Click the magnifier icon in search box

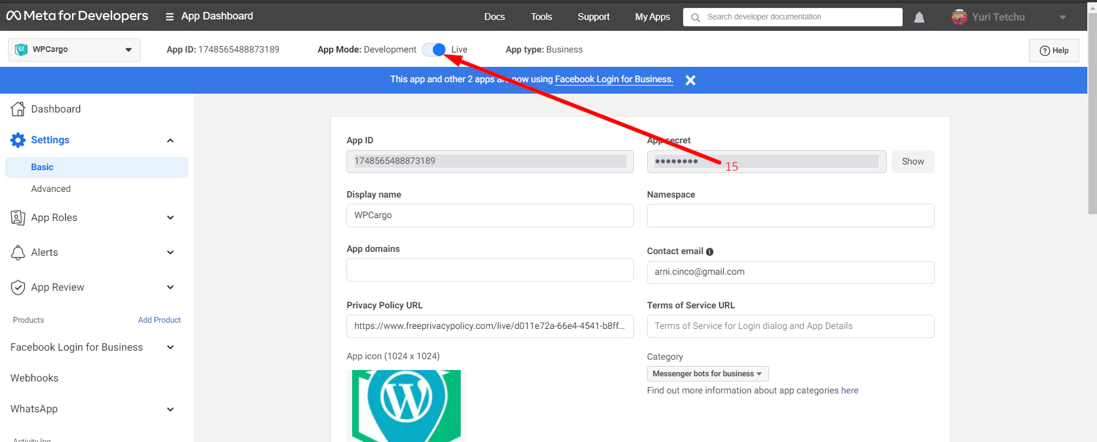pos(695,17)
